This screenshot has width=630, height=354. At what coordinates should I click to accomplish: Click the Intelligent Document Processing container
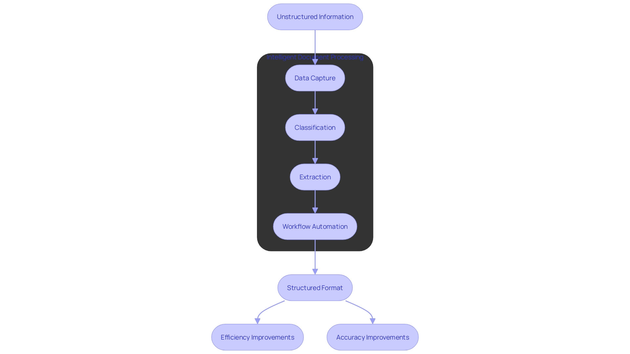tap(315, 57)
